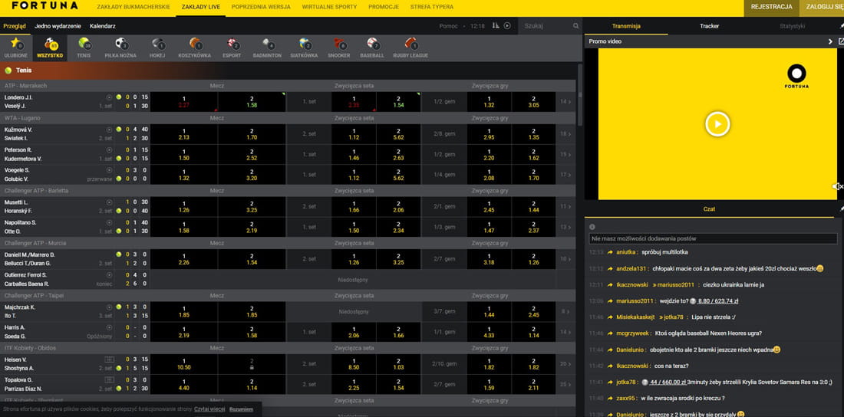Viewport: 844px width, 417px height.
Task: Accept cookies with Rozumiem
Action: pos(241,409)
